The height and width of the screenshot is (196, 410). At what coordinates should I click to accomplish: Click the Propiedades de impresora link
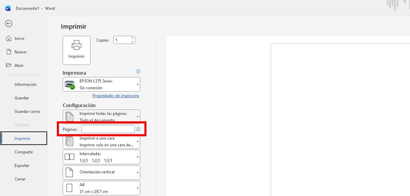(115, 96)
